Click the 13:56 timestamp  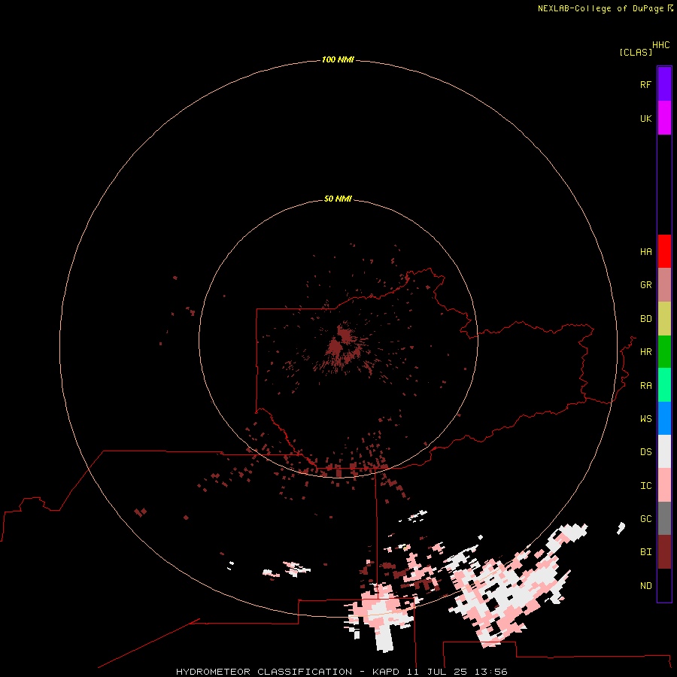(x=491, y=672)
